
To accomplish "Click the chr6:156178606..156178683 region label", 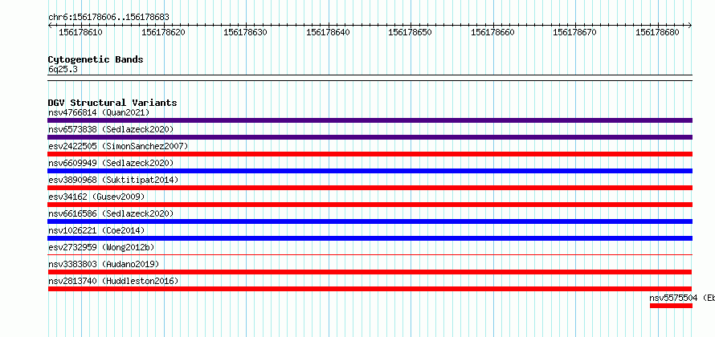I will click(108, 18).
